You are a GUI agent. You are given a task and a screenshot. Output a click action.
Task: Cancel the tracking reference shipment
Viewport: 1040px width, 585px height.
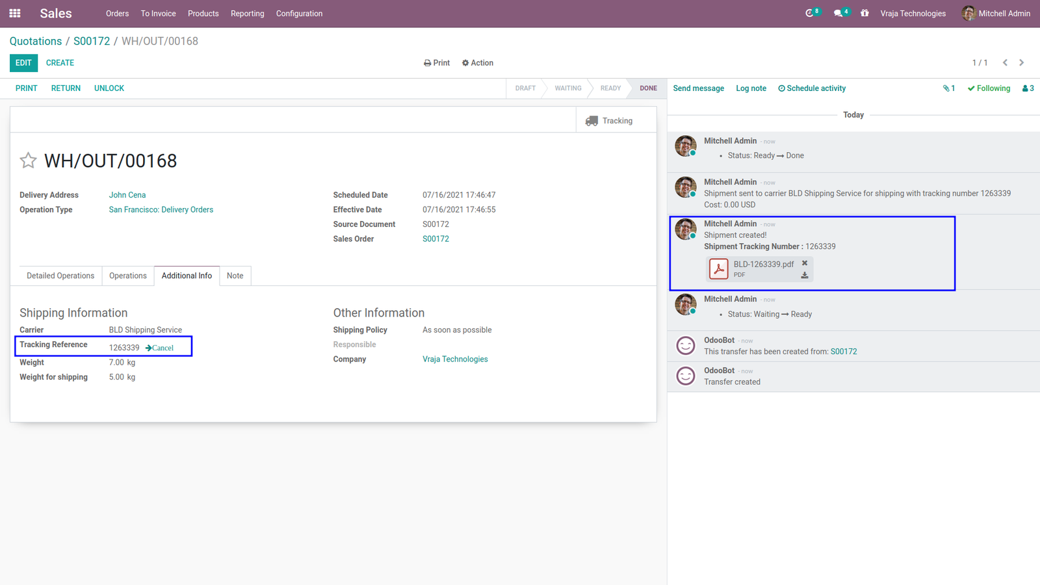(159, 348)
